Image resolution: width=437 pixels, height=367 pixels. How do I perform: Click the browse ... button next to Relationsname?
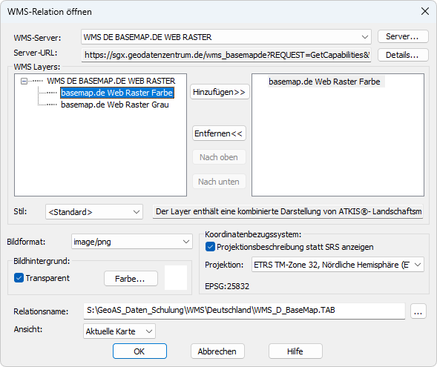coord(418,311)
